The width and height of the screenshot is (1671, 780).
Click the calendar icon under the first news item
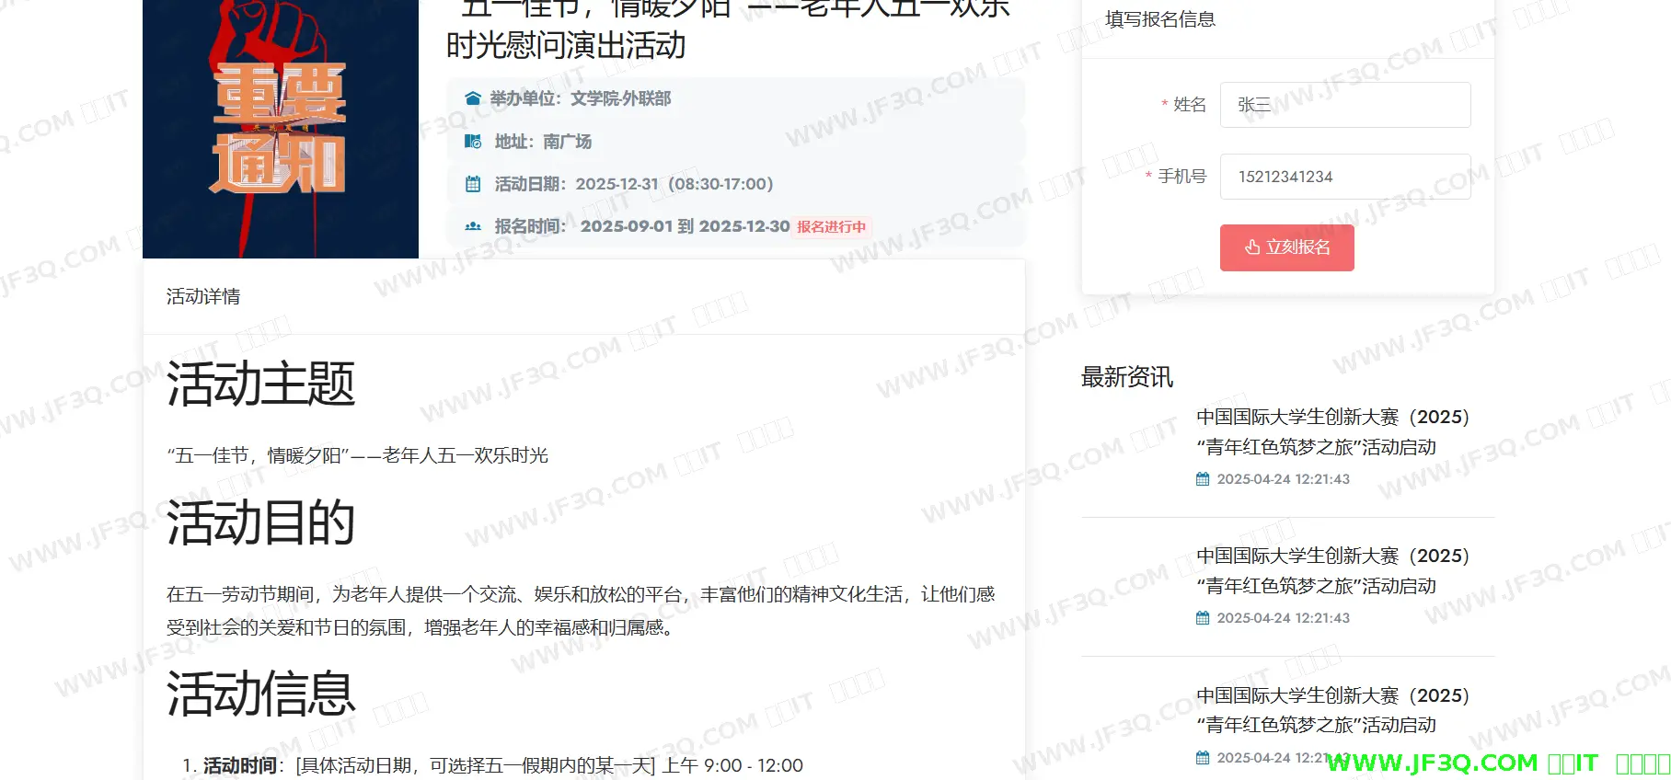(1203, 479)
